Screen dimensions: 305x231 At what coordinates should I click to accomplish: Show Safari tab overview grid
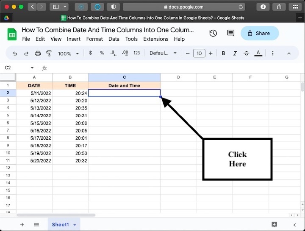point(295,7)
